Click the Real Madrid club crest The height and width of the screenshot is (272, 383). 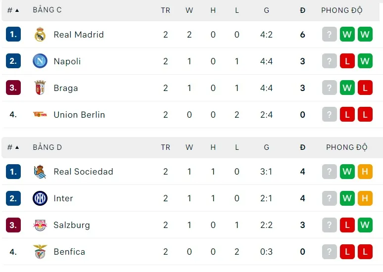pyautogui.click(x=40, y=35)
